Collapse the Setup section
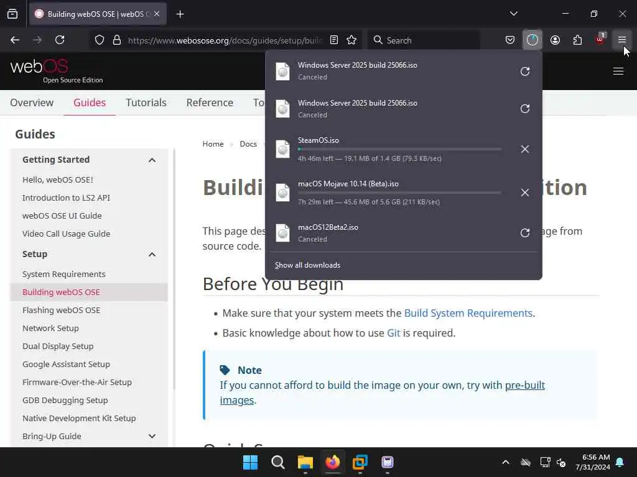Screen dimensions: 637x477 tap(152, 254)
